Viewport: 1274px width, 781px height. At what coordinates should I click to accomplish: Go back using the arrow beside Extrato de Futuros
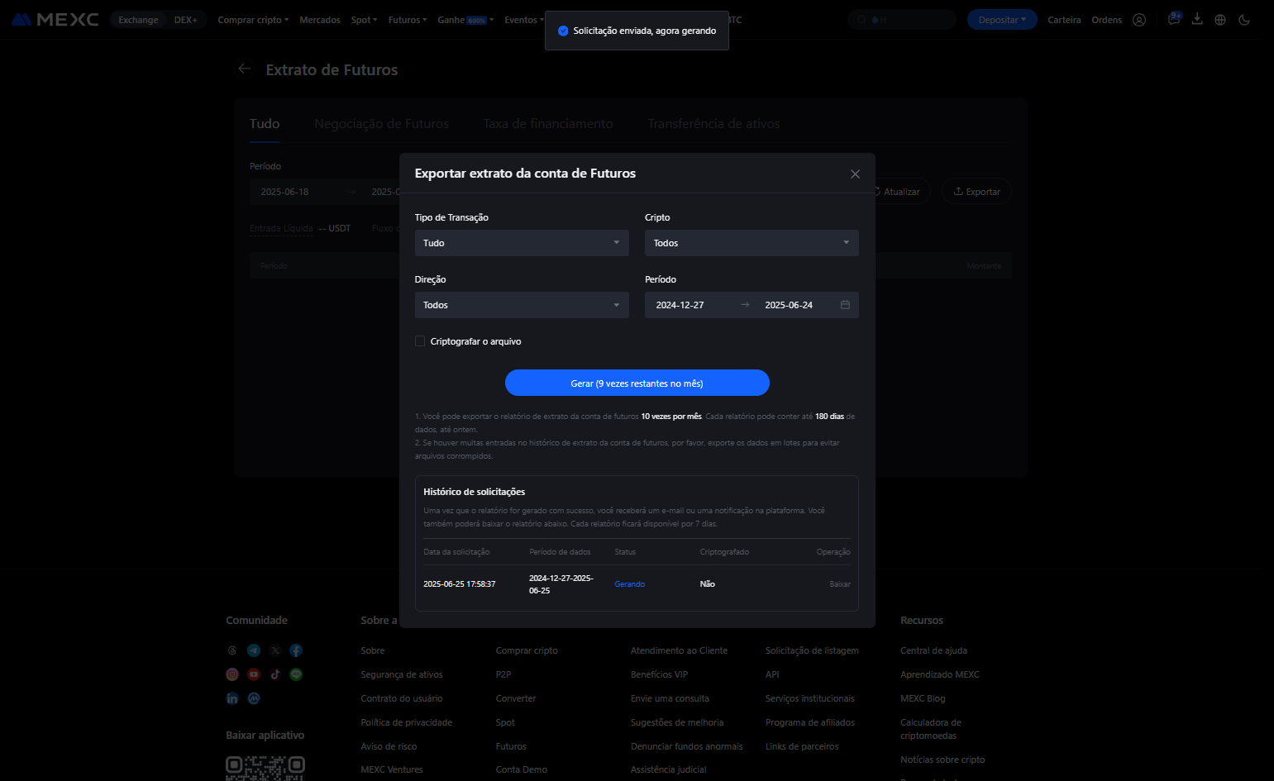coord(245,69)
